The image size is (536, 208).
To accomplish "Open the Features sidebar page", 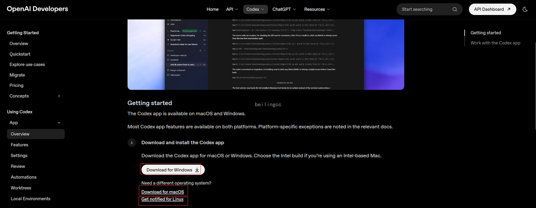I will (20, 145).
